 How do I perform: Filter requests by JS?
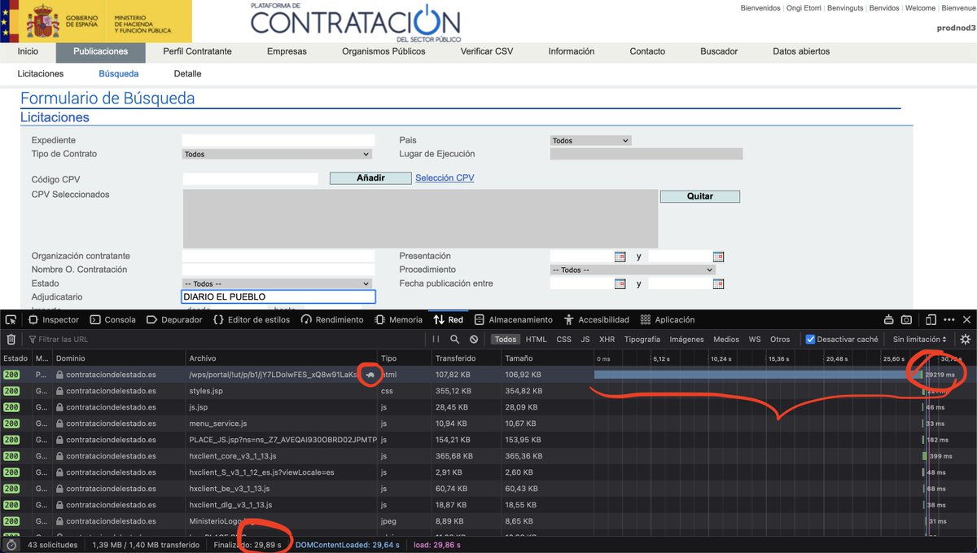585,339
